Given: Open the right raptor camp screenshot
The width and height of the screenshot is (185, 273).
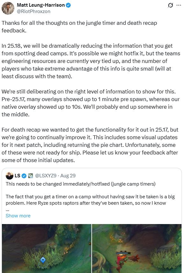Looking at the screenshot, I should [x=137, y=249].
